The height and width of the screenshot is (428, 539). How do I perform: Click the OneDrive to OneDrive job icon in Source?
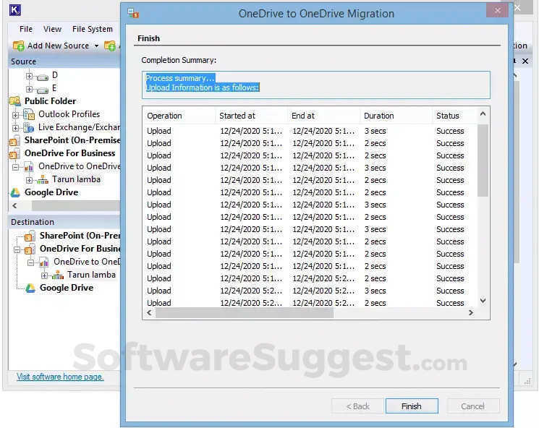29,167
